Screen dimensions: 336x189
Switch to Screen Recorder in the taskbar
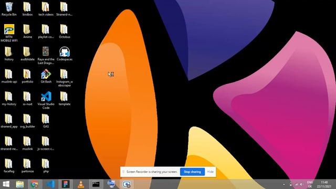click(x=127, y=184)
